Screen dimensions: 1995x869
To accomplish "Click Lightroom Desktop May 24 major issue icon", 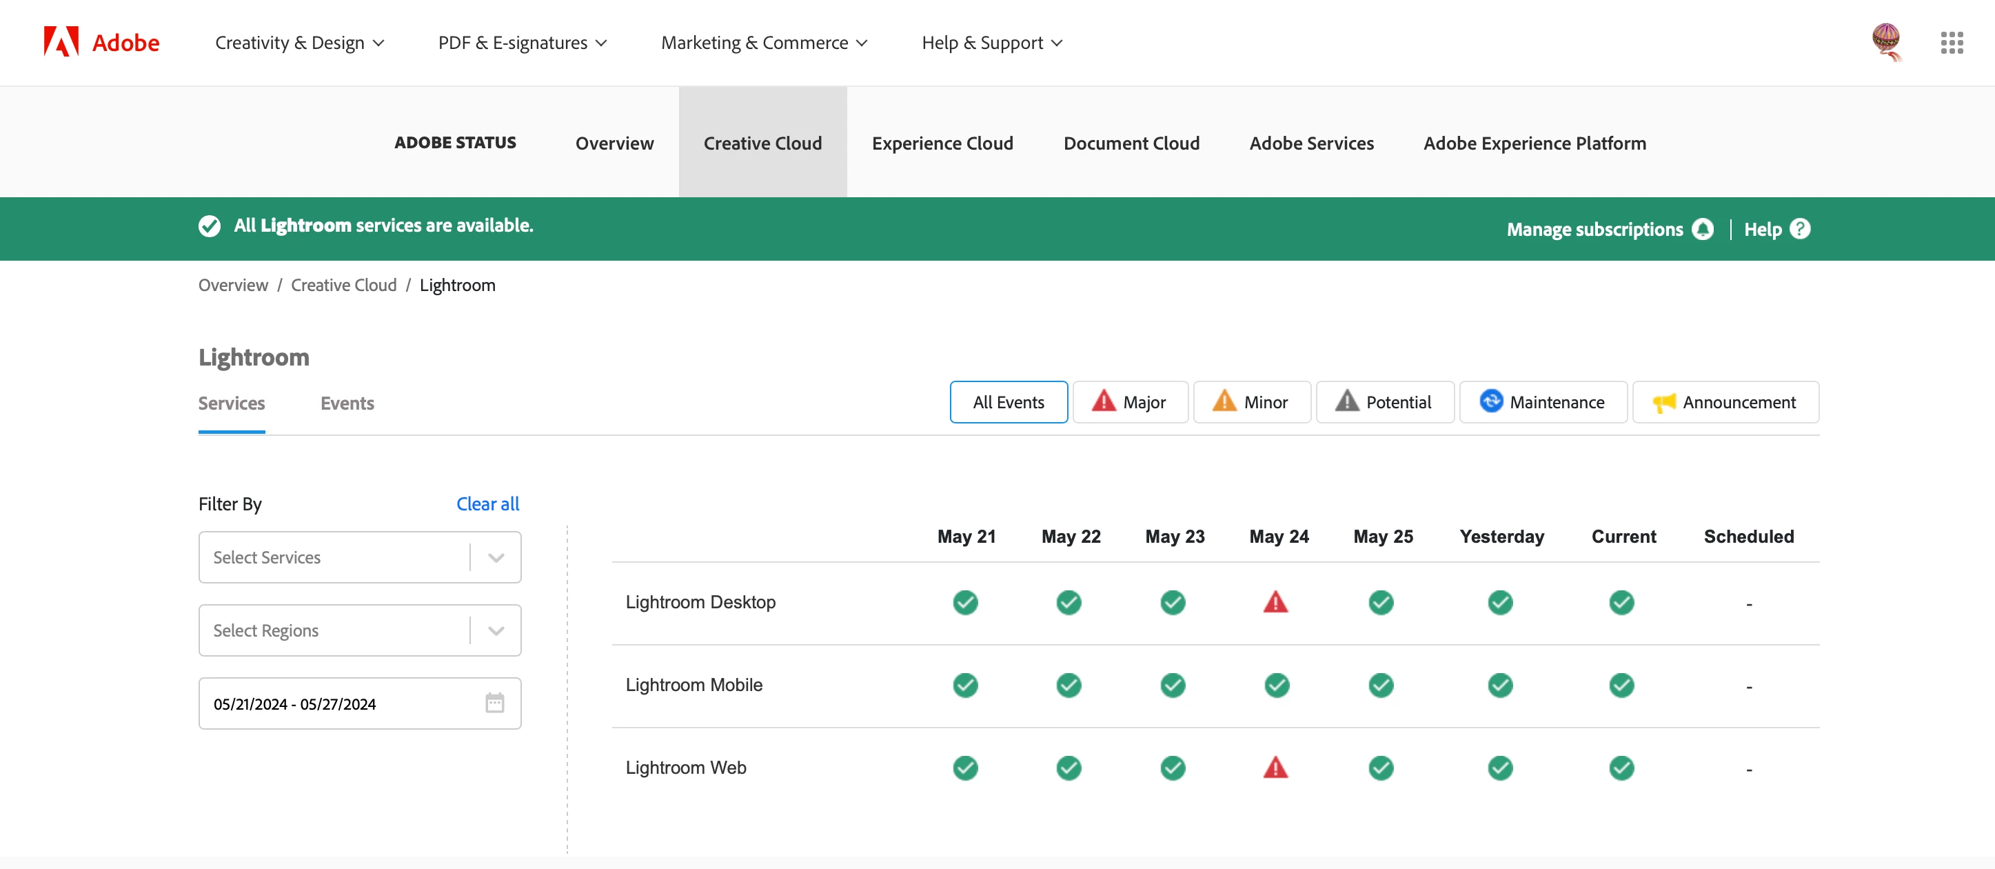I will click(1275, 602).
